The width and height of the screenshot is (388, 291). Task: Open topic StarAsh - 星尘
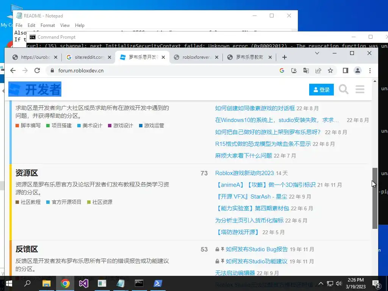(251, 197)
